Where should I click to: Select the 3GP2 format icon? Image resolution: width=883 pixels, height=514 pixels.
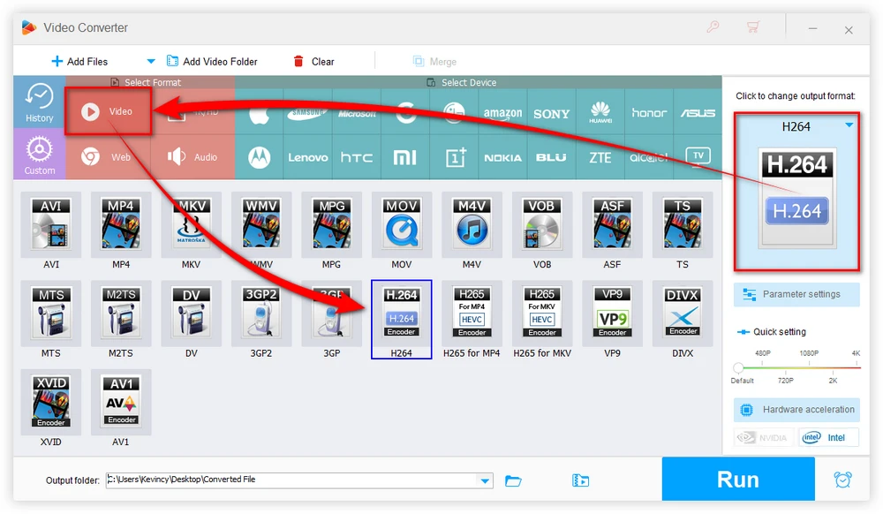(x=261, y=313)
